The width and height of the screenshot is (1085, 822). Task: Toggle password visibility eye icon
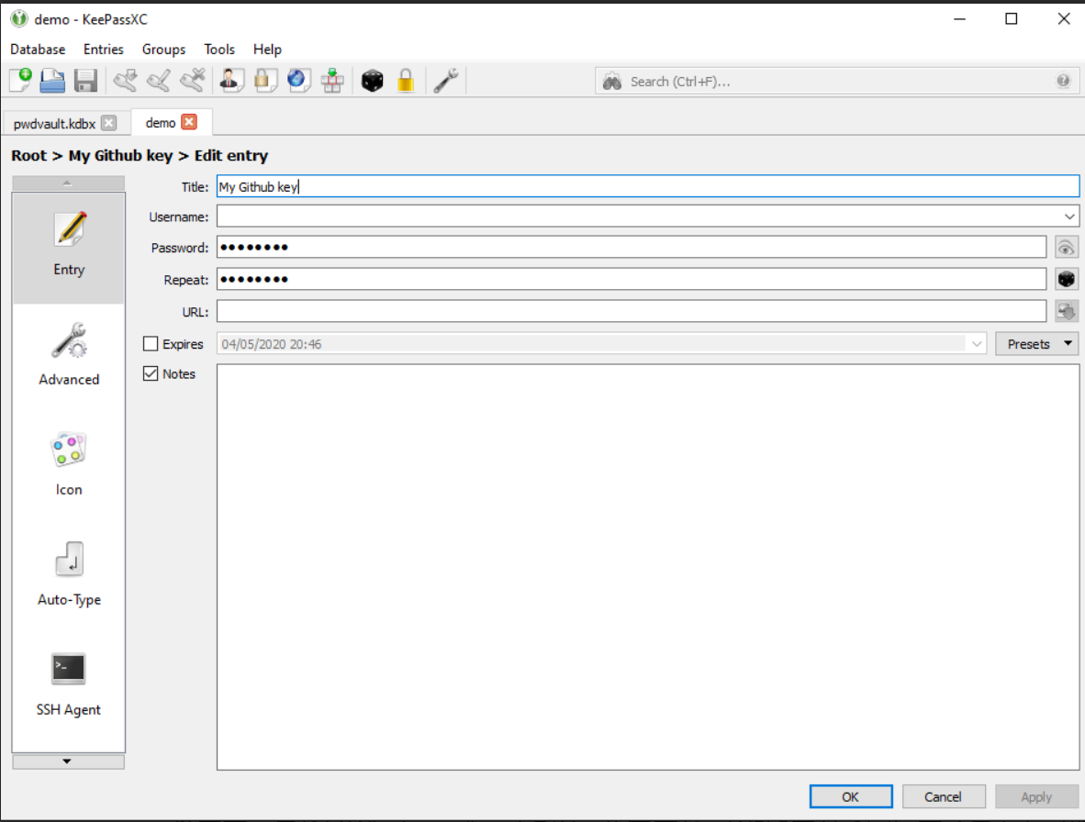[x=1067, y=248]
